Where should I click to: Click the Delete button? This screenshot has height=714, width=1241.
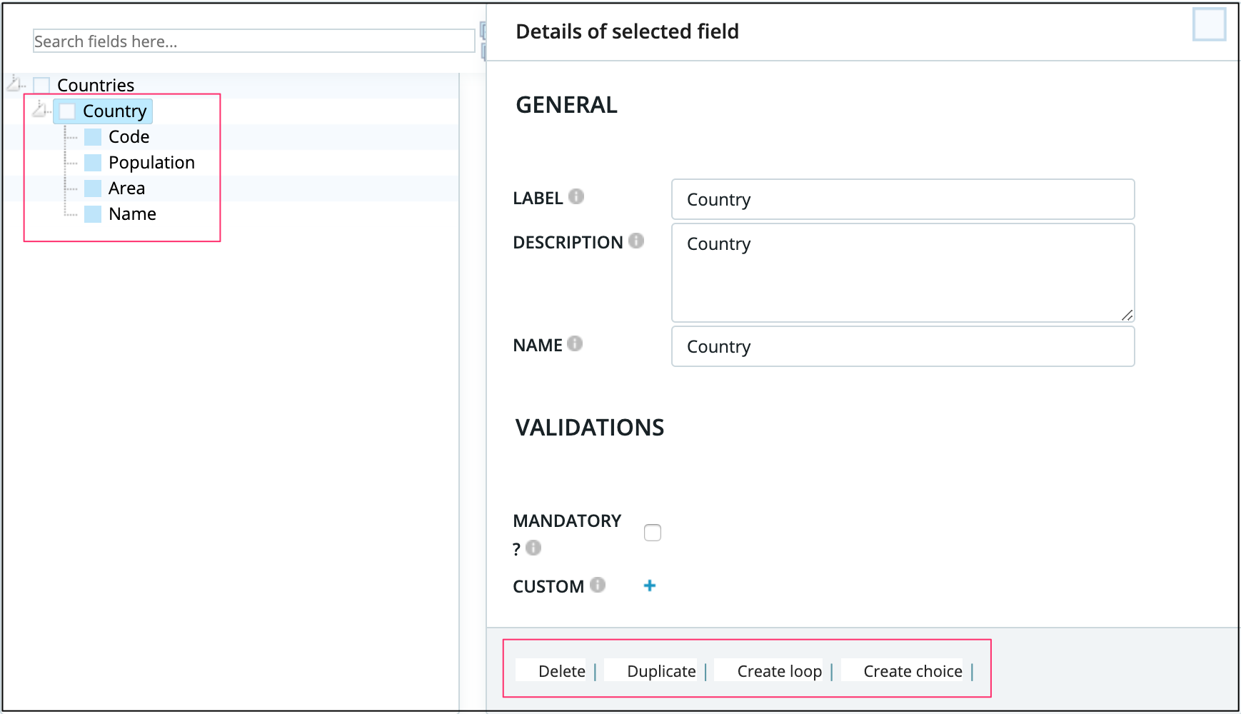[x=551, y=670]
